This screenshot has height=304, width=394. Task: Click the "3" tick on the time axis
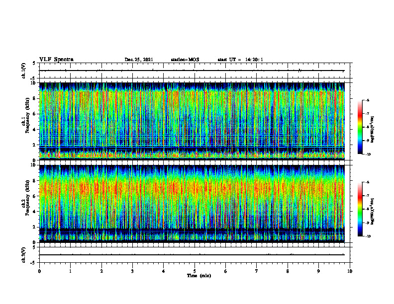coord(132,271)
